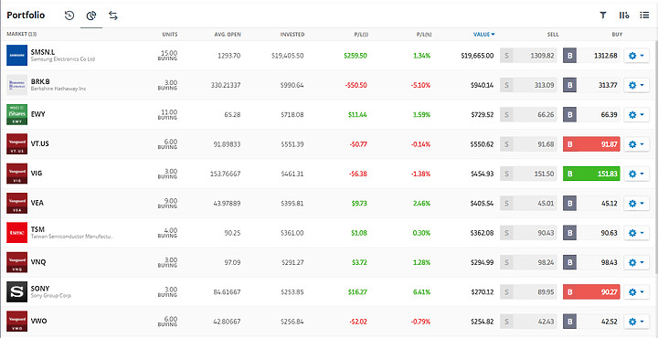
Task: Open the VT.US ticker name
Action: click(40, 143)
